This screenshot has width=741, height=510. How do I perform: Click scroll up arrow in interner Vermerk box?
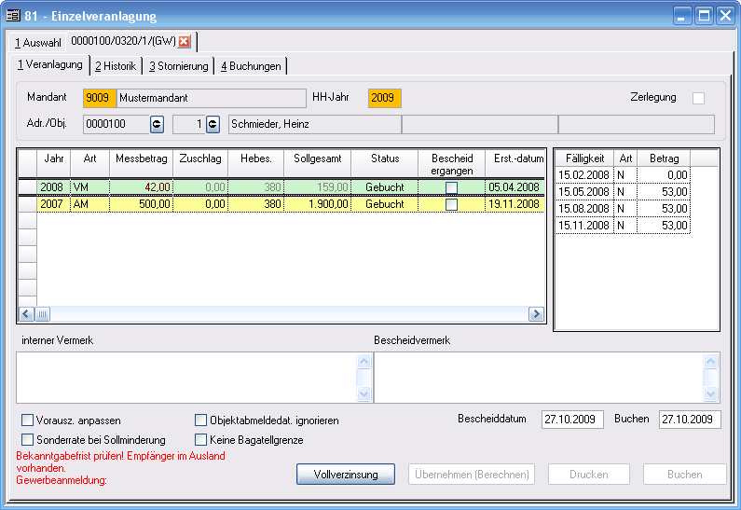[x=364, y=361]
